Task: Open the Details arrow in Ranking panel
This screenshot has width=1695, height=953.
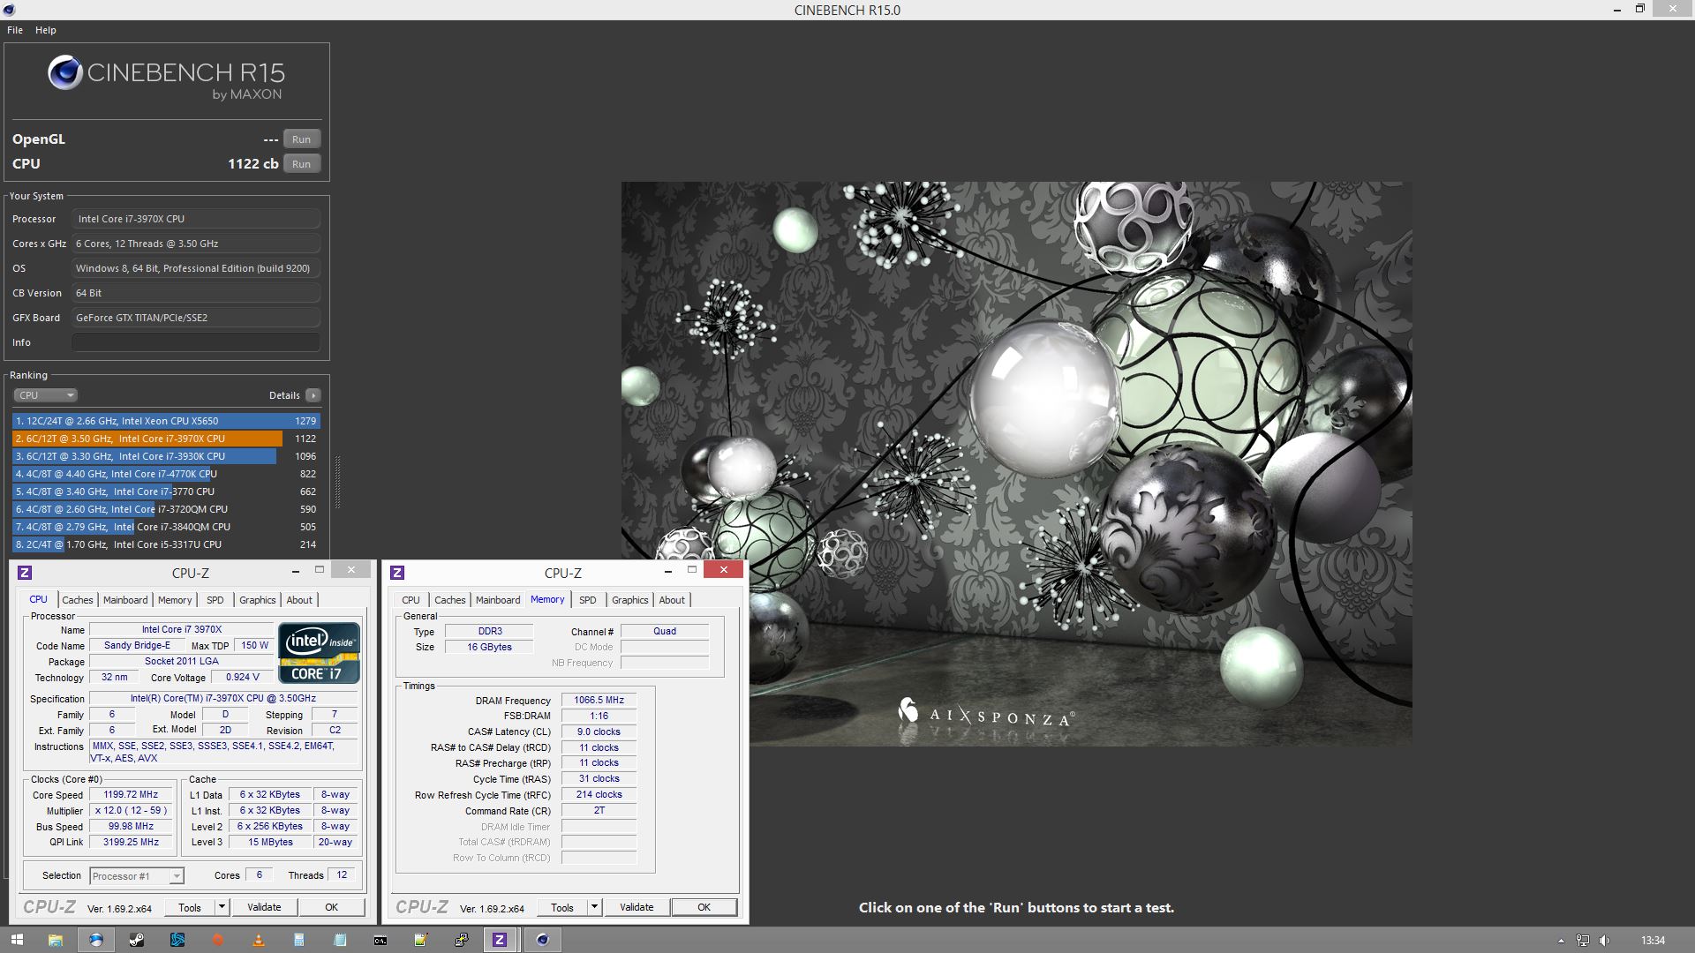Action: coord(313,395)
